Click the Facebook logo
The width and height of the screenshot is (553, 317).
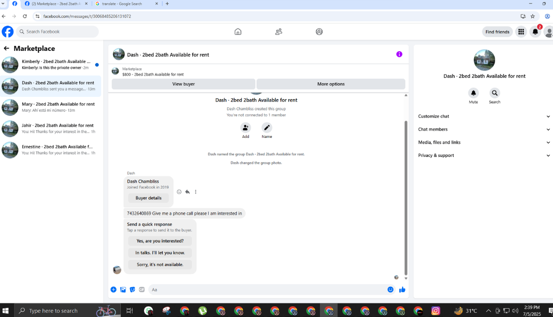(x=7, y=31)
